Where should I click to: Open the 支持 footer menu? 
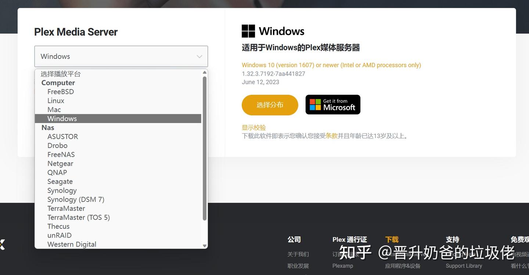[x=452, y=239]
